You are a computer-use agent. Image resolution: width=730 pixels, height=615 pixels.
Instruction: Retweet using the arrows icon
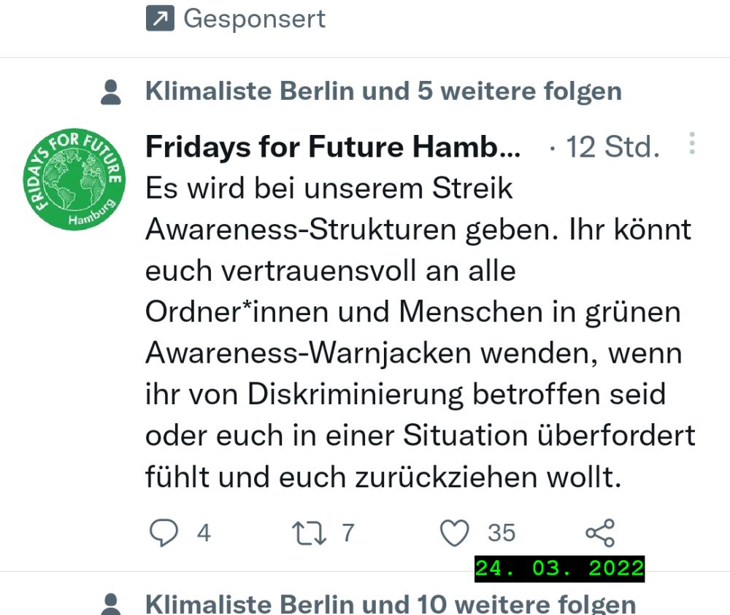tap(309, 533)
